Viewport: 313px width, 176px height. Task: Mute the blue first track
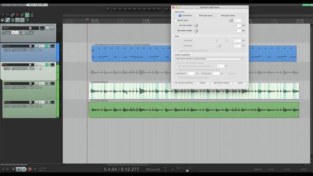(x=40, y=46)
